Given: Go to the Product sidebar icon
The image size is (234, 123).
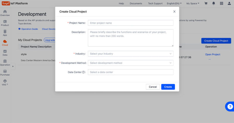Looking at the screenshot, I should click(5, 21).
